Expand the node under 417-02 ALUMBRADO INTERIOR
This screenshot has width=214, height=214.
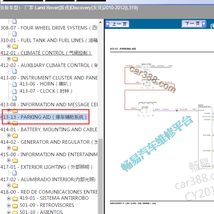(x=9, y=185)
